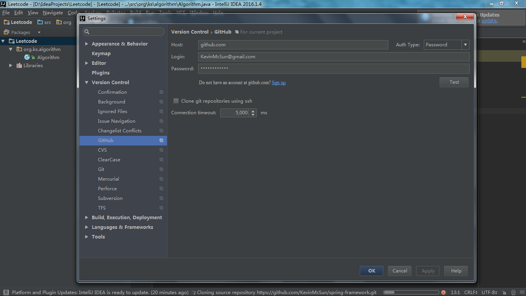
Task: Decrease connection timeout with down arrow
Action: [253, 115]
